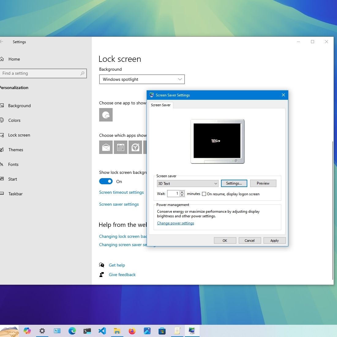337x337 pixels.
Task: Open screen saver Settings... button
Action: point(234,183)
